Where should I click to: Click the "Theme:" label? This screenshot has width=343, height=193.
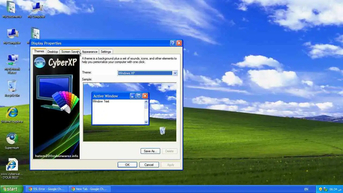click(87, 72)
